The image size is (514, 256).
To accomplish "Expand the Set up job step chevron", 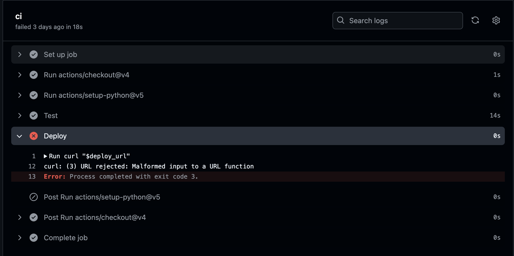I will click(20, 54).
